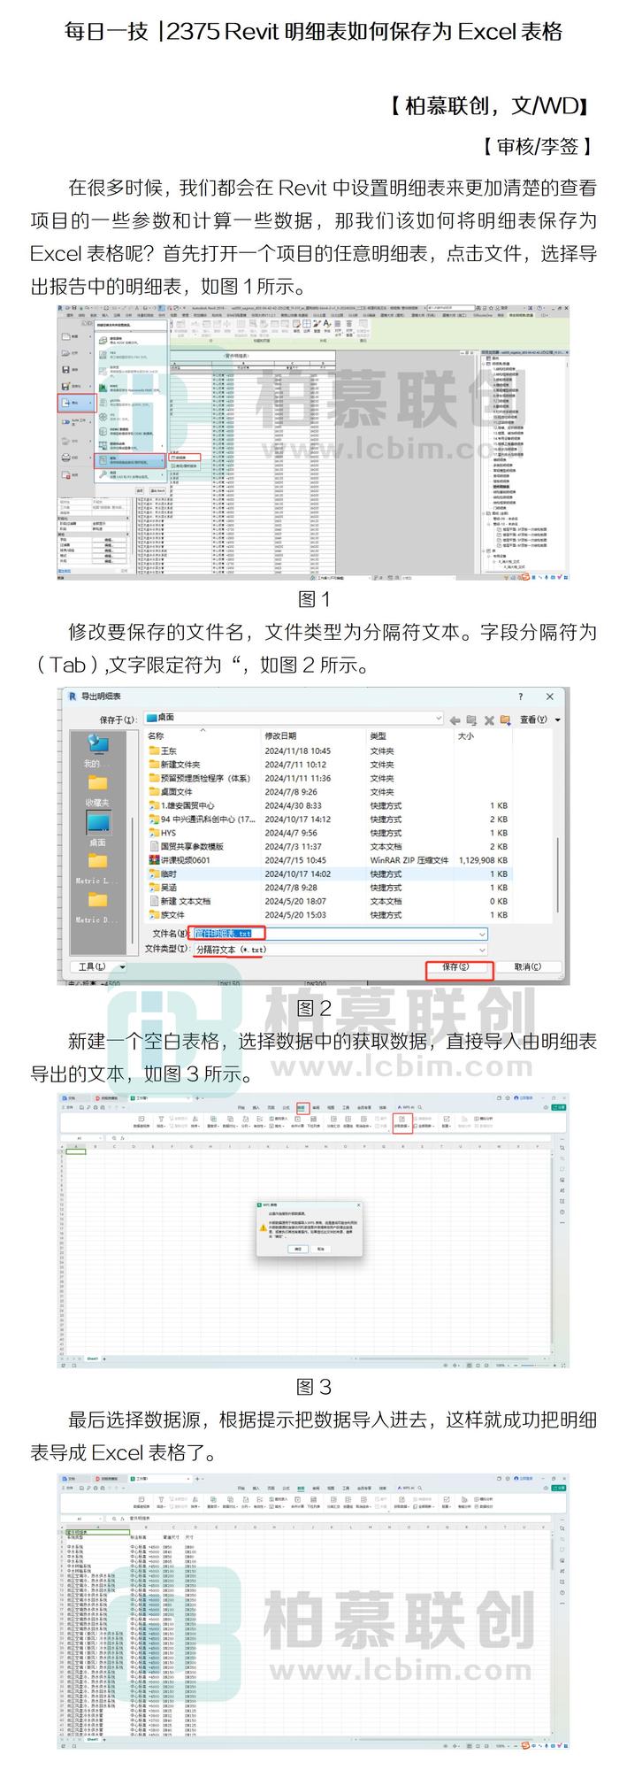Sort by the 类型 column header
Image resolution: width=627 pixels, height=1770 pixels.
409,735
